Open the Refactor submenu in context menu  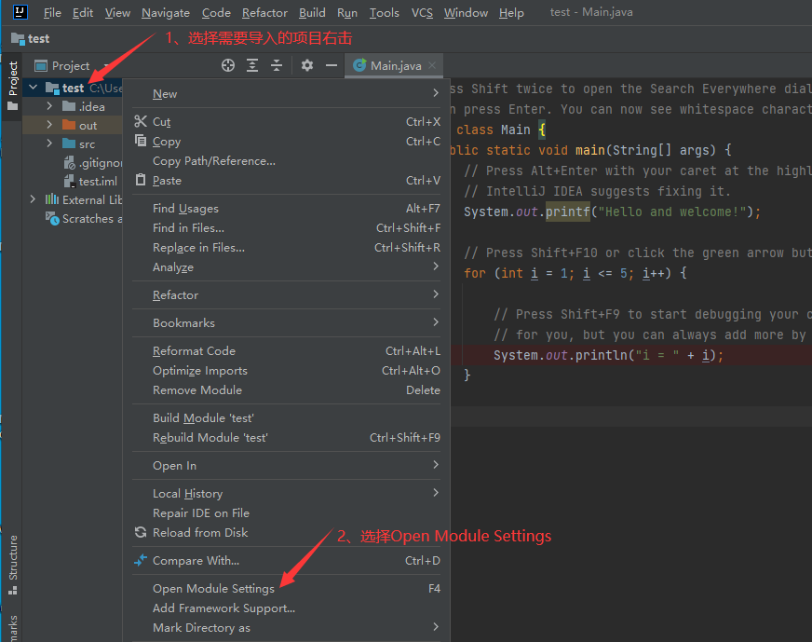click(x=287, y=295)
